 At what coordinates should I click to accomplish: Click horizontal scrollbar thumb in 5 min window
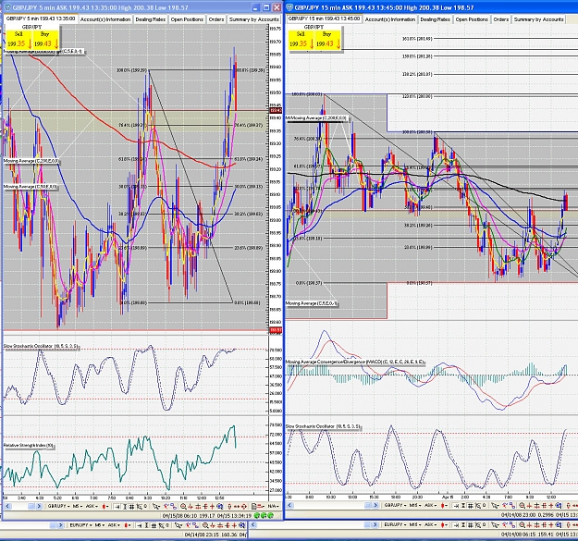31,507
